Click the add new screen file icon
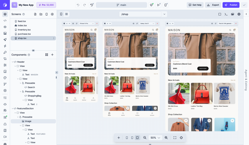 coord(35,14)
